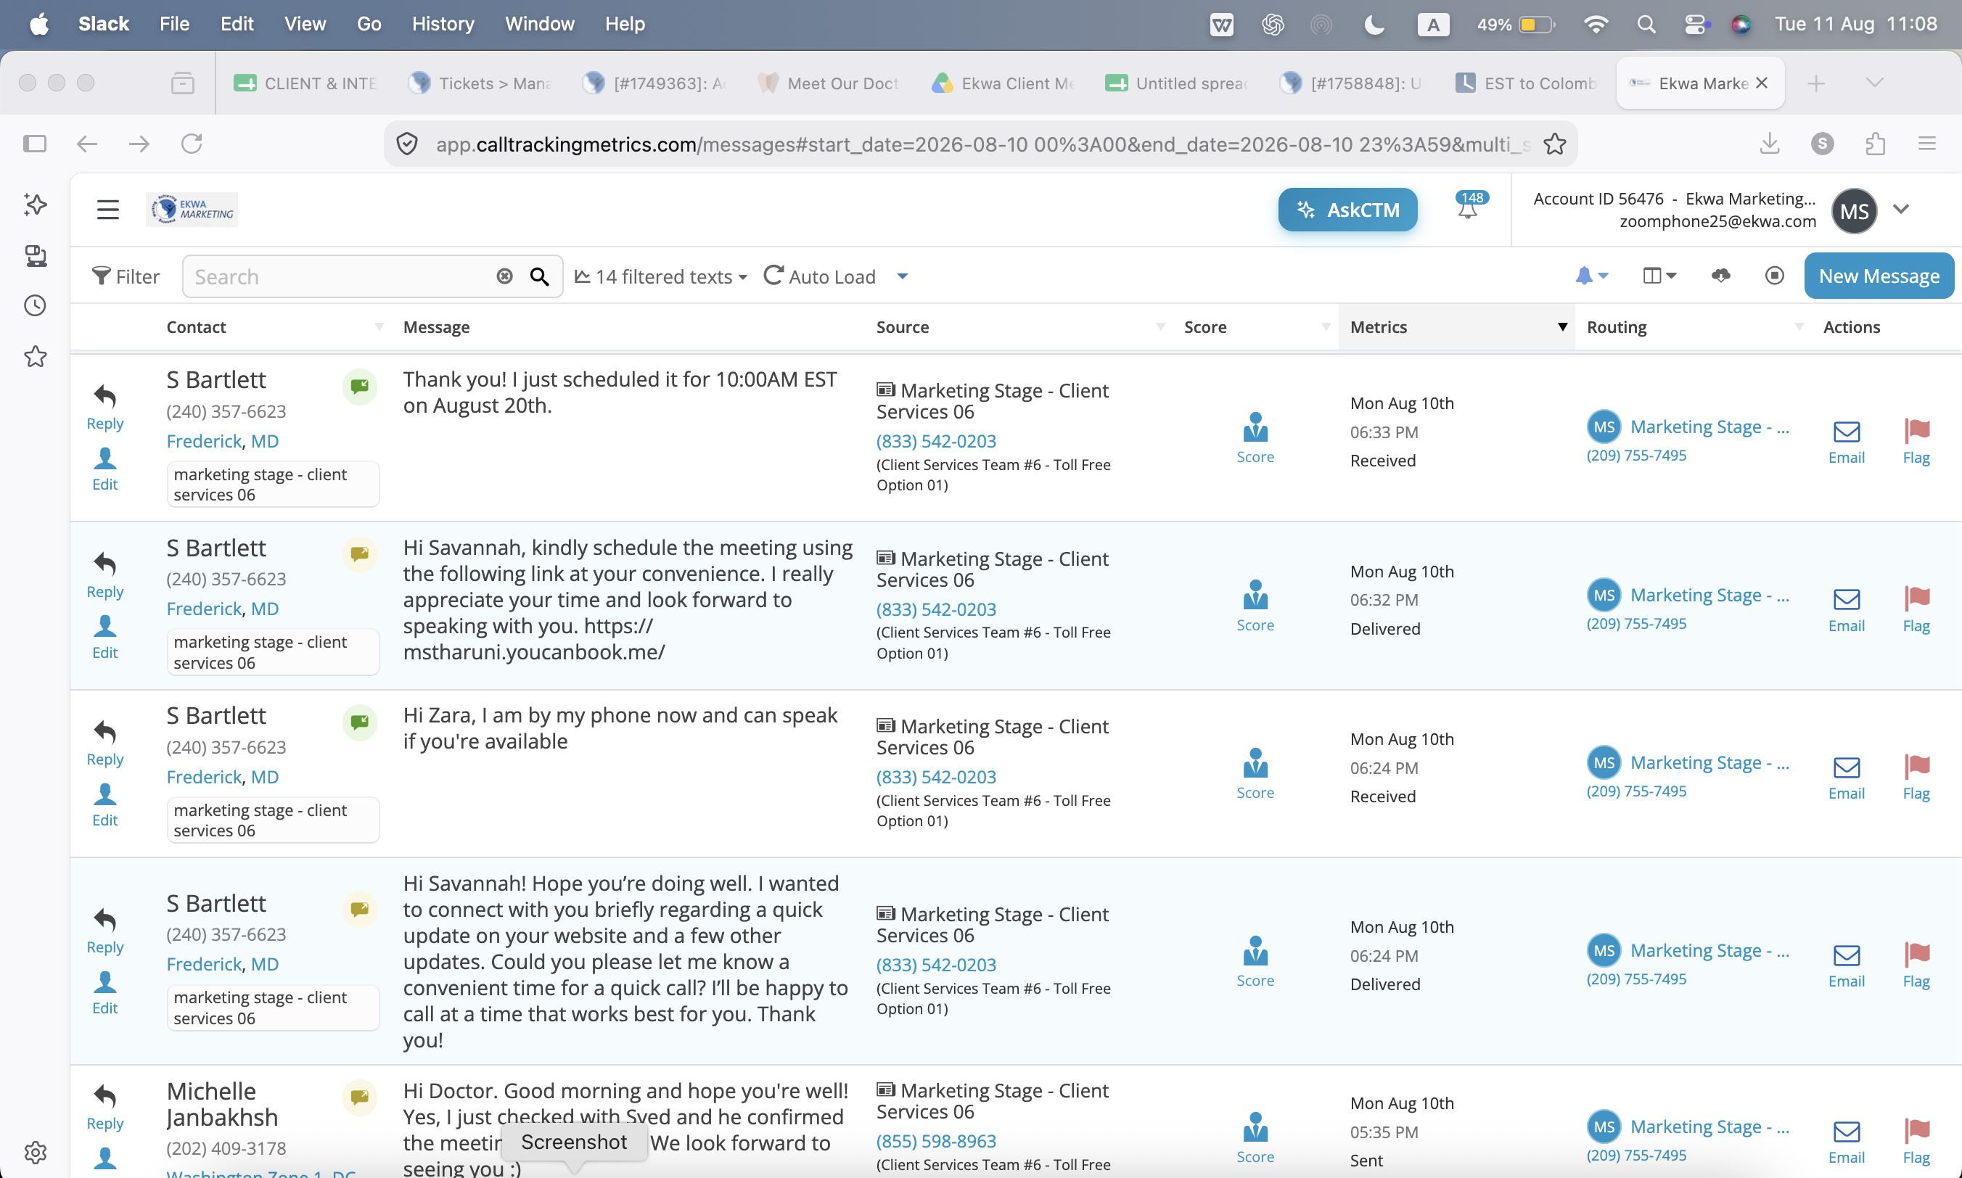
Task: Switch to EST to Colomb tab
Action: (x=1526, y=83)
